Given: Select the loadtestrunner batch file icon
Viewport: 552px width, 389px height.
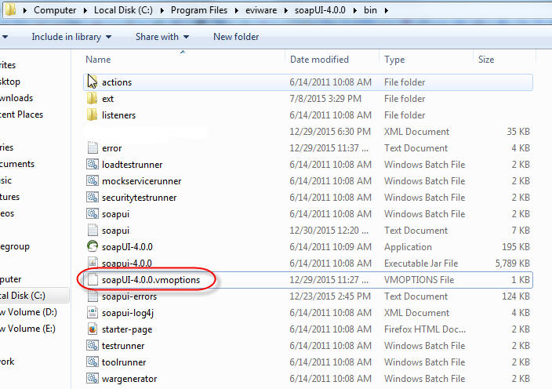Looking at the screenshot, I should coord(93,165).
